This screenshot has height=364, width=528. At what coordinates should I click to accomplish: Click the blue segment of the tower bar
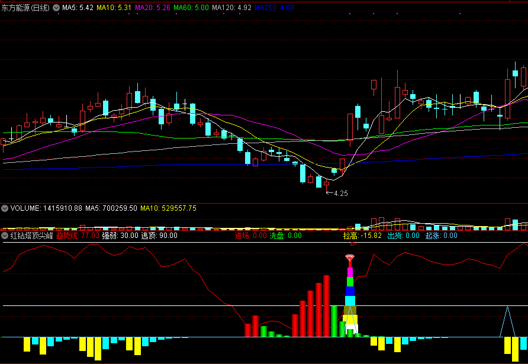[350, 291]
